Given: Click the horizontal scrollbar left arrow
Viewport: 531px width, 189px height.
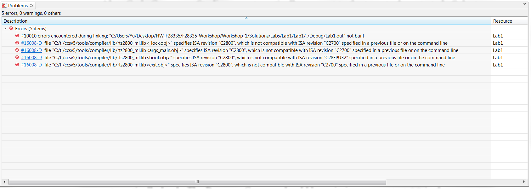Looking at the screenshot, I should [x=4, y=182].
